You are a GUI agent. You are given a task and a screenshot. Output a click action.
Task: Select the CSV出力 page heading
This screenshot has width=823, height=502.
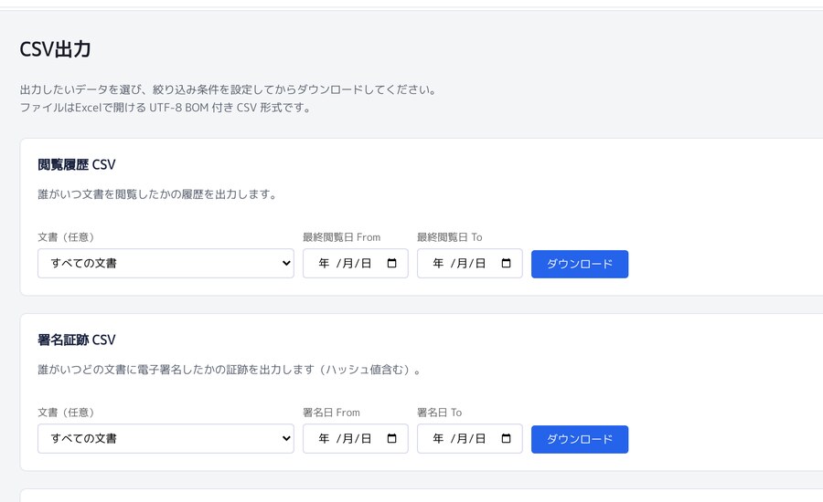point(55,49)
